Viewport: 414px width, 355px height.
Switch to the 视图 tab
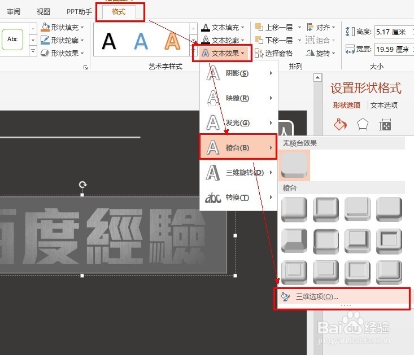point(43,12)
